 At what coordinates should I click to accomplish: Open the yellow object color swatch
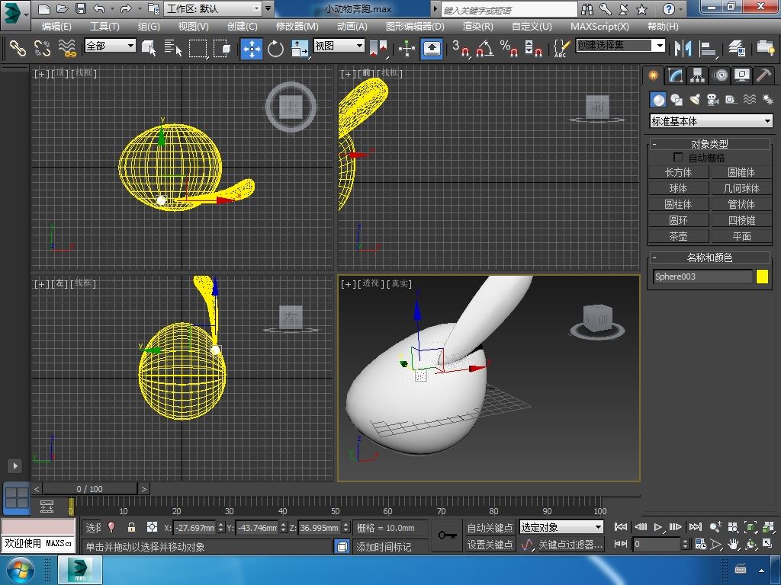[762, 277]
